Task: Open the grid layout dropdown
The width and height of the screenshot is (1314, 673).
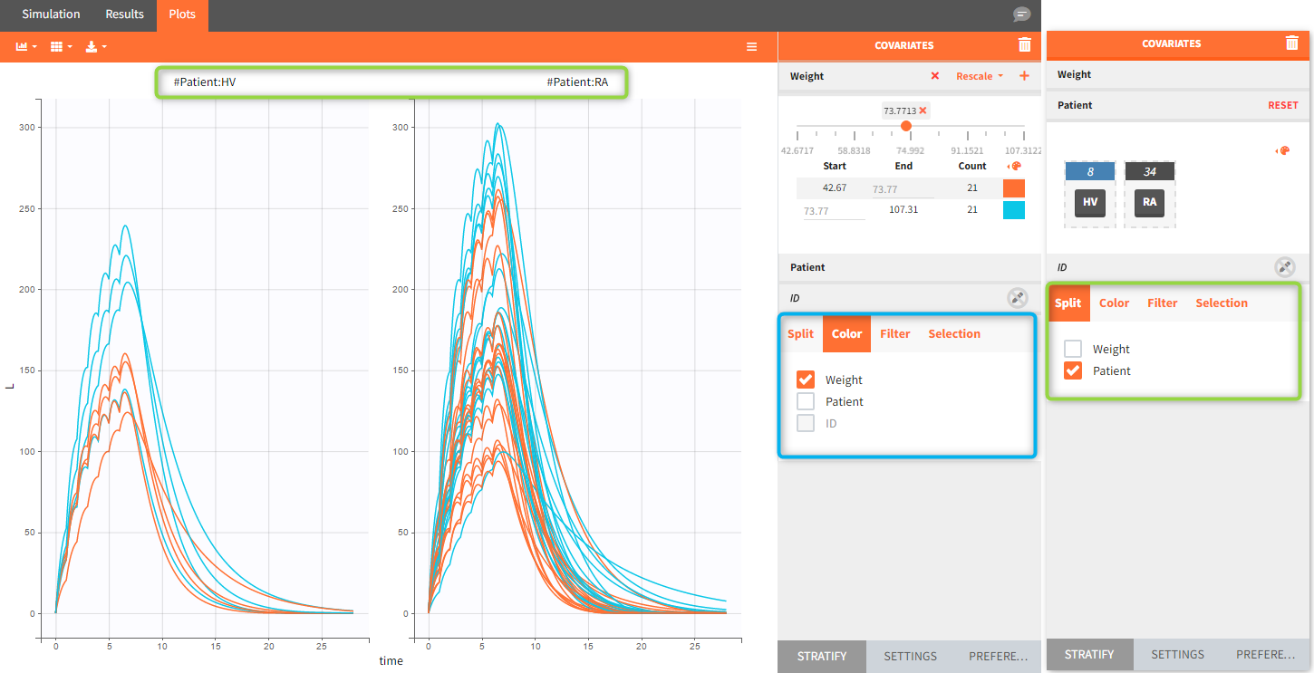Action: pos(61,46)
